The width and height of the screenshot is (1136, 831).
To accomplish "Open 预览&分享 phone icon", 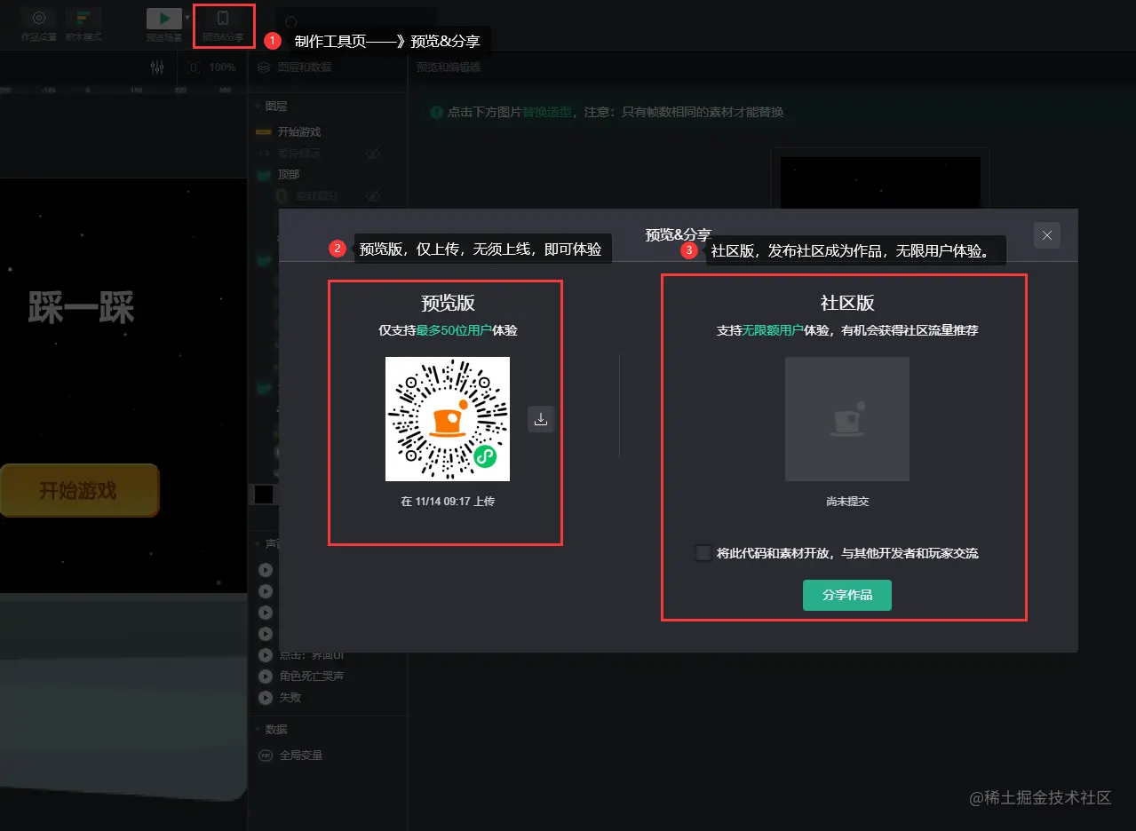I will tap(223, 19).
